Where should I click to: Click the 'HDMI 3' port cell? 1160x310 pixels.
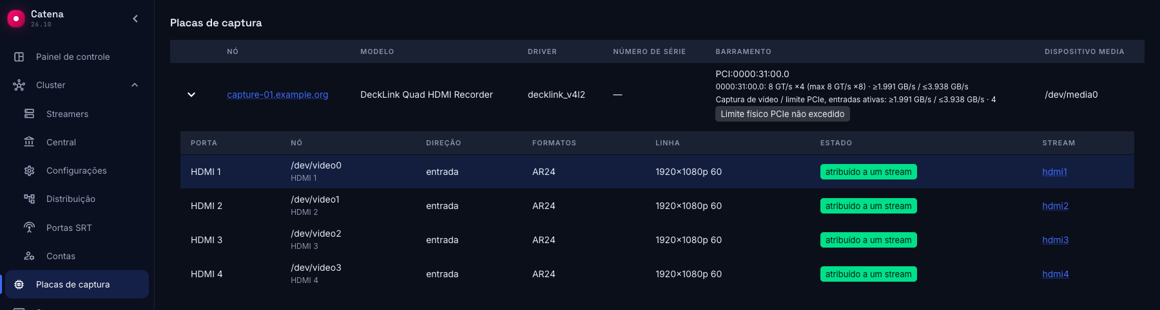click(206, 240)
